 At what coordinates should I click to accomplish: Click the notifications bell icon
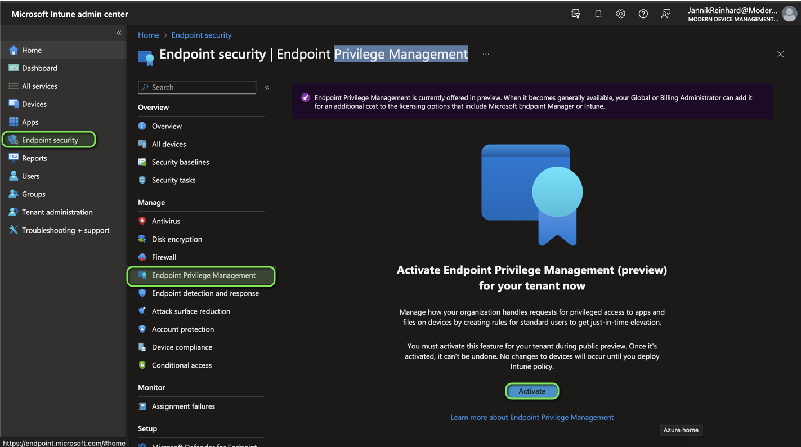tap(598, 14)
